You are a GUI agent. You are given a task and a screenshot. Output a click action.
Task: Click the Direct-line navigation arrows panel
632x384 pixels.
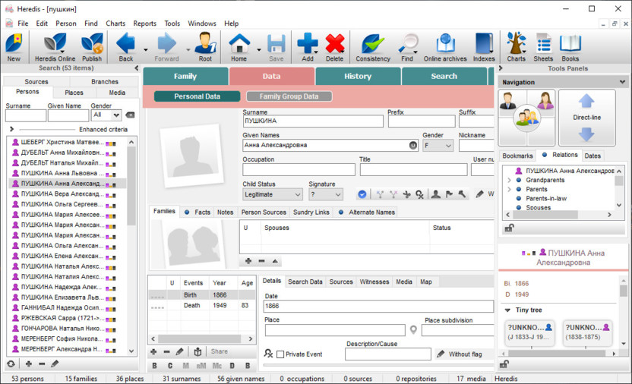pos(586,118)
